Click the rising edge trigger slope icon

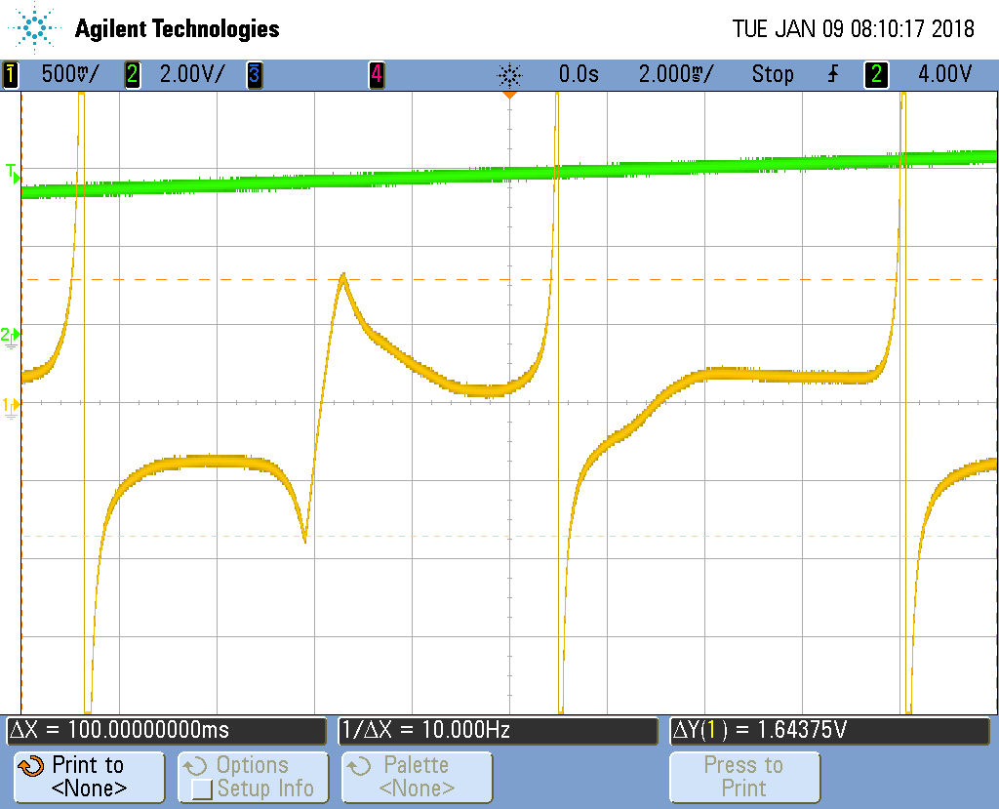pos(832,74)
